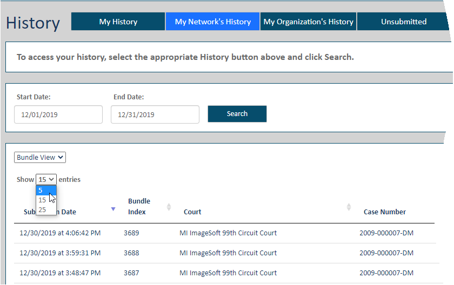This screenshot has width=454, height=285.
Task: Choose 15 in the entries list
Action: 46,200
